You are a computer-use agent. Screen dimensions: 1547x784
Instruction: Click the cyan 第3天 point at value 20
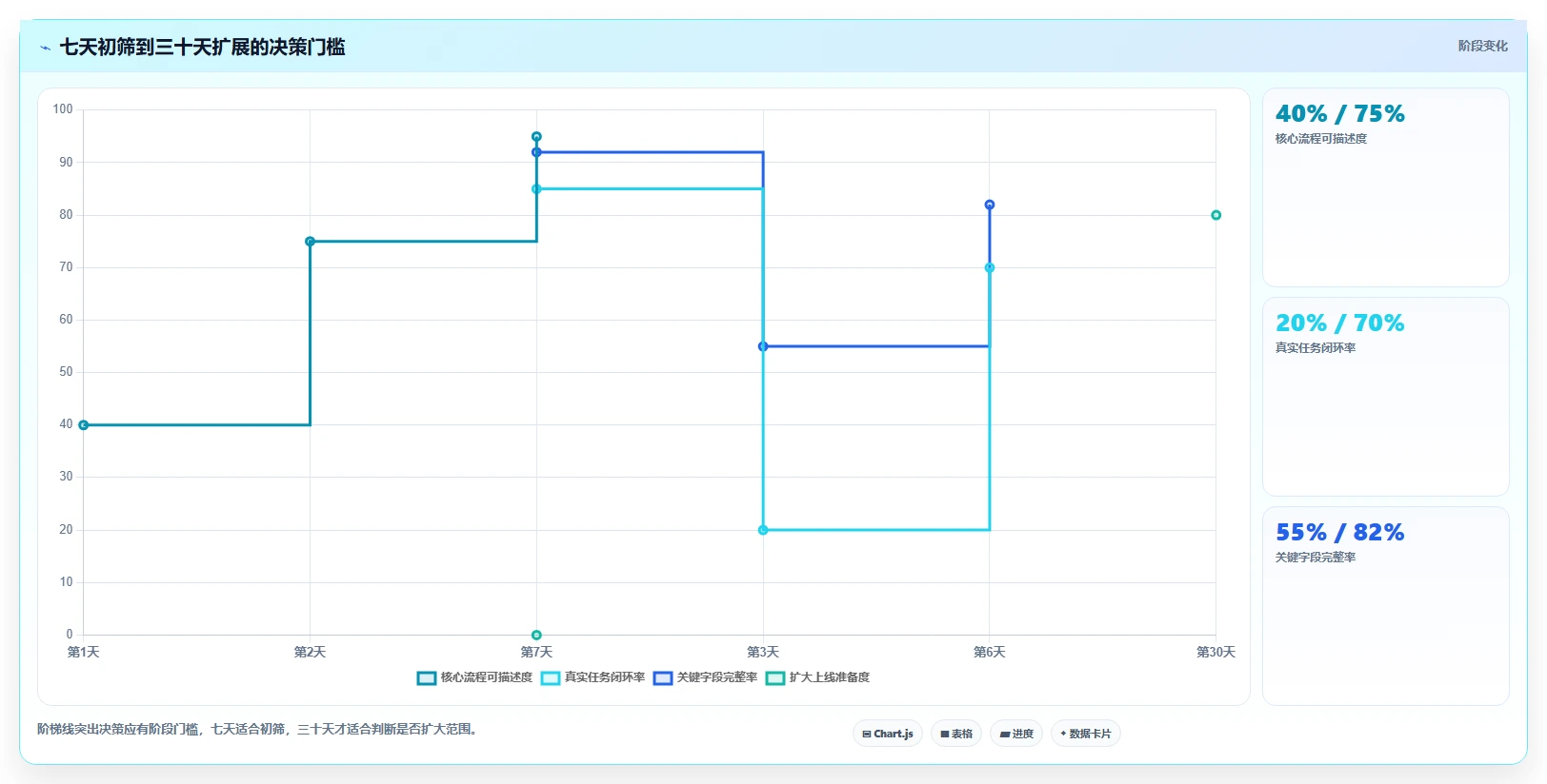click(x=763, y=530)
